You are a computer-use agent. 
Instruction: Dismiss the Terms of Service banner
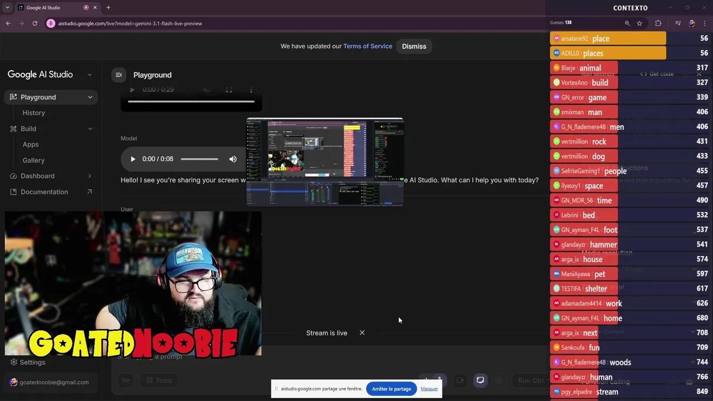414,46
